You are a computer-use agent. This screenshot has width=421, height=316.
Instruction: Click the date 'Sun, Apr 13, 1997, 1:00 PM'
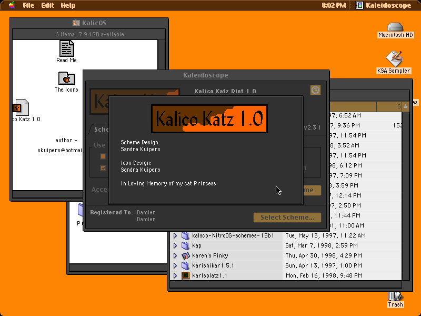324,265
